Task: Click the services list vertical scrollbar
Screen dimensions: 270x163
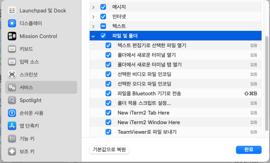Action: click(266, 83)
